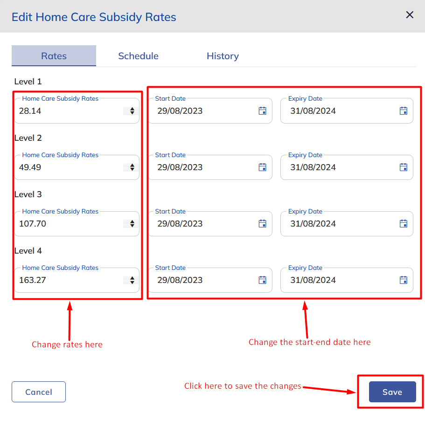Click the Level 1 rate field showing 28.14

tap(65, 111)
